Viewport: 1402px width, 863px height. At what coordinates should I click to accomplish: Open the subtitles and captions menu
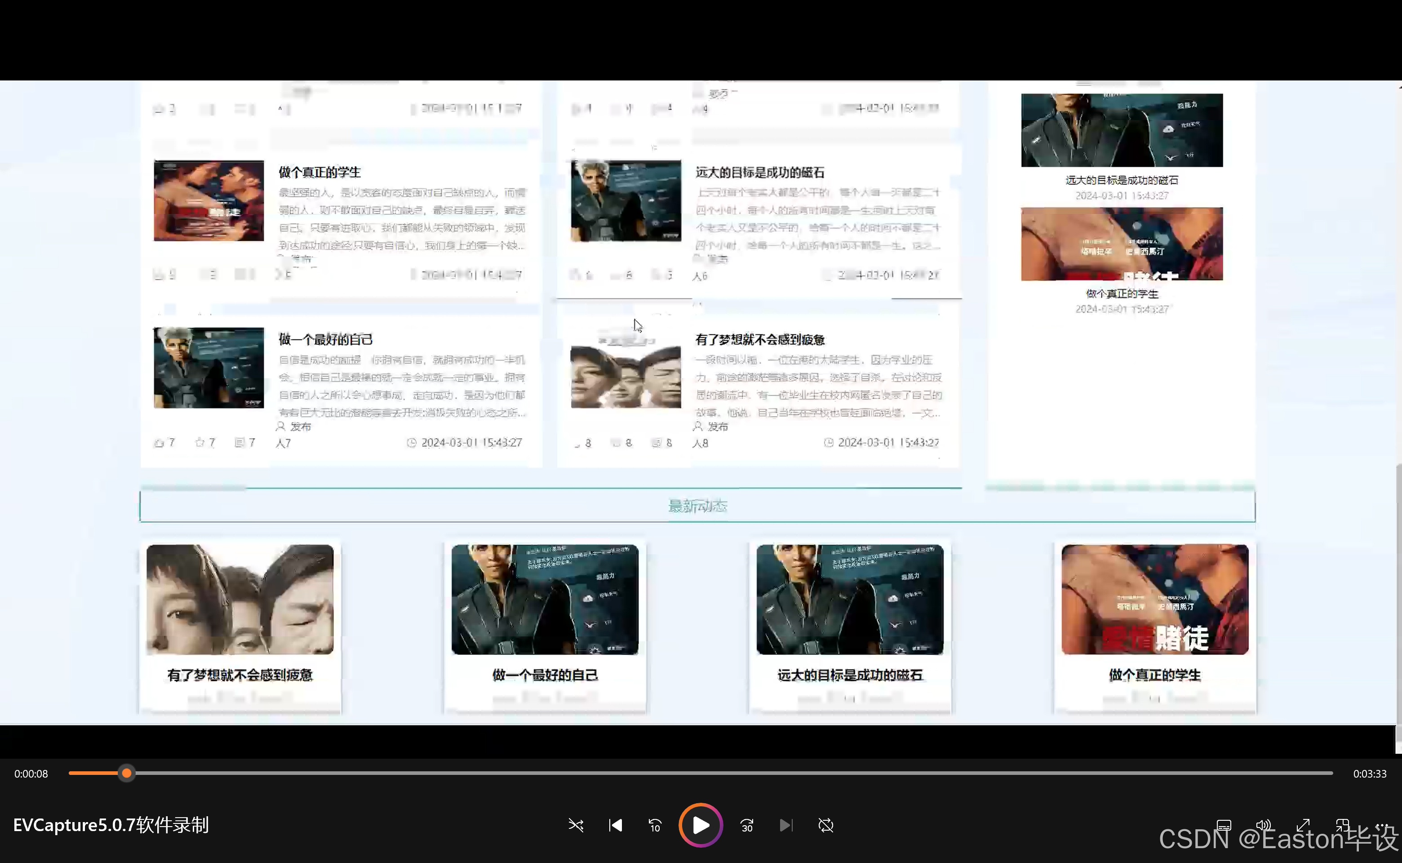1224,825
